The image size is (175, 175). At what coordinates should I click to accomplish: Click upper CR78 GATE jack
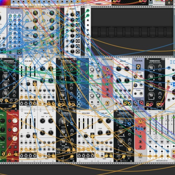coord(92,76)
